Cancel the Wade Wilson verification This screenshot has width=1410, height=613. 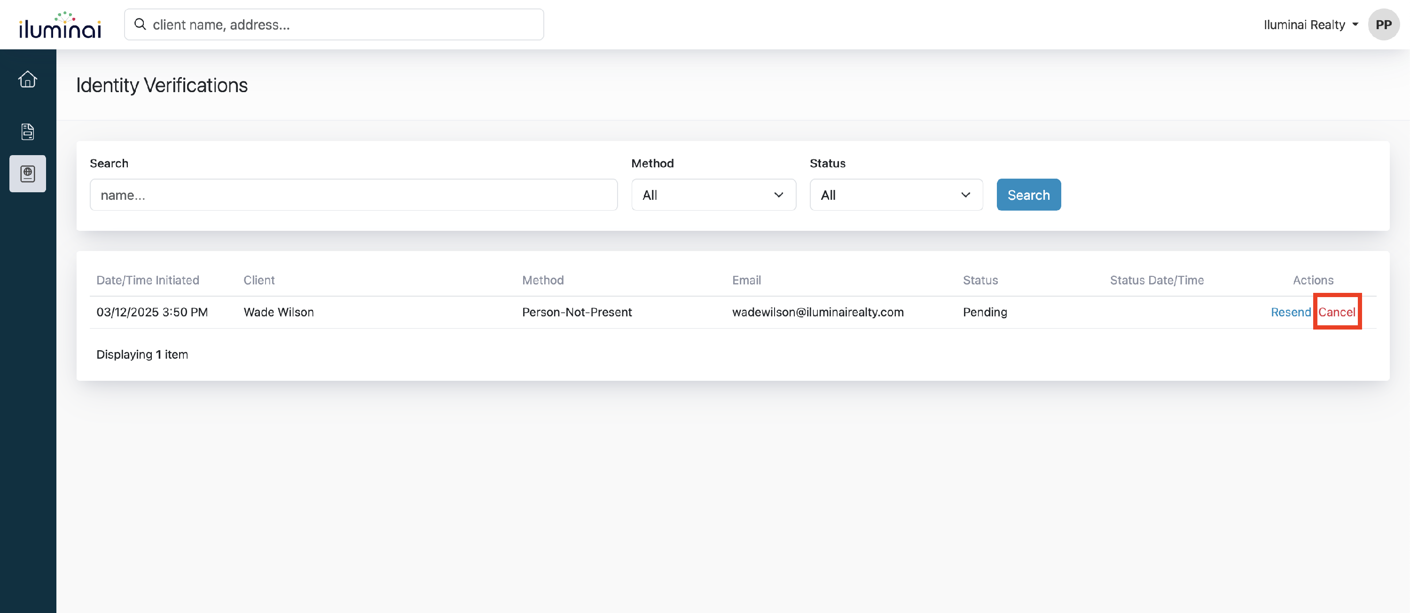(1336, 312)
